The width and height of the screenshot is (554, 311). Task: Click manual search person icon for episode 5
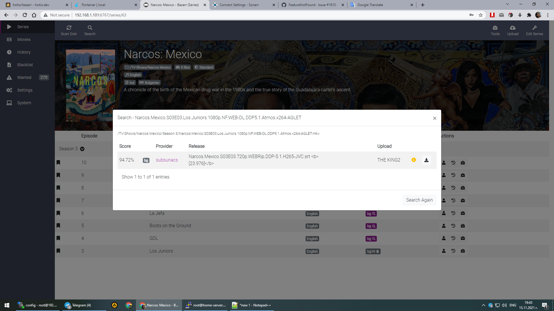coord(444,226)
